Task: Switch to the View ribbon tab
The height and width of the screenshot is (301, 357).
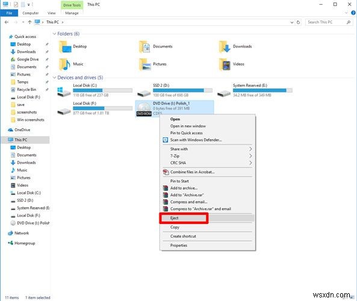Action: tap(51, 13)
